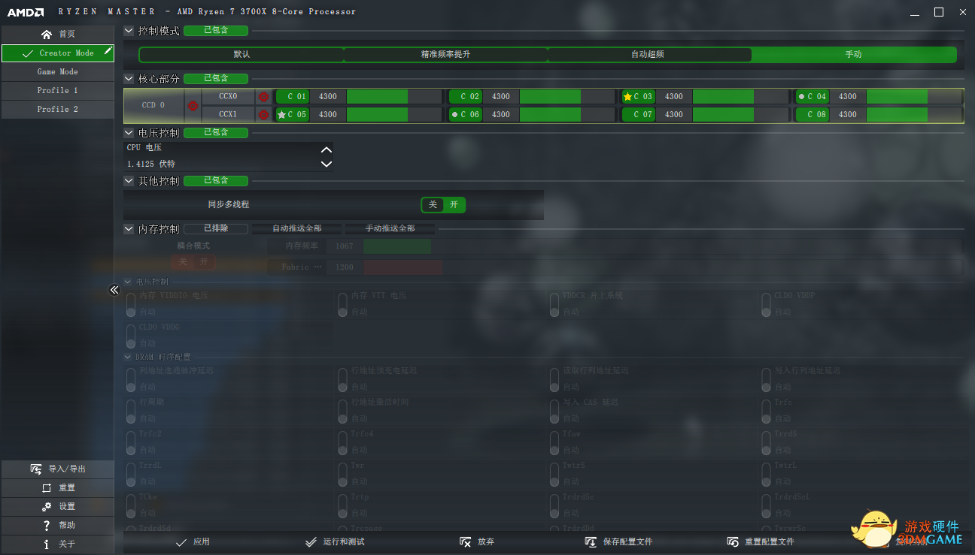Toggle 已包含 for 其他控制 section

[216, 180]
